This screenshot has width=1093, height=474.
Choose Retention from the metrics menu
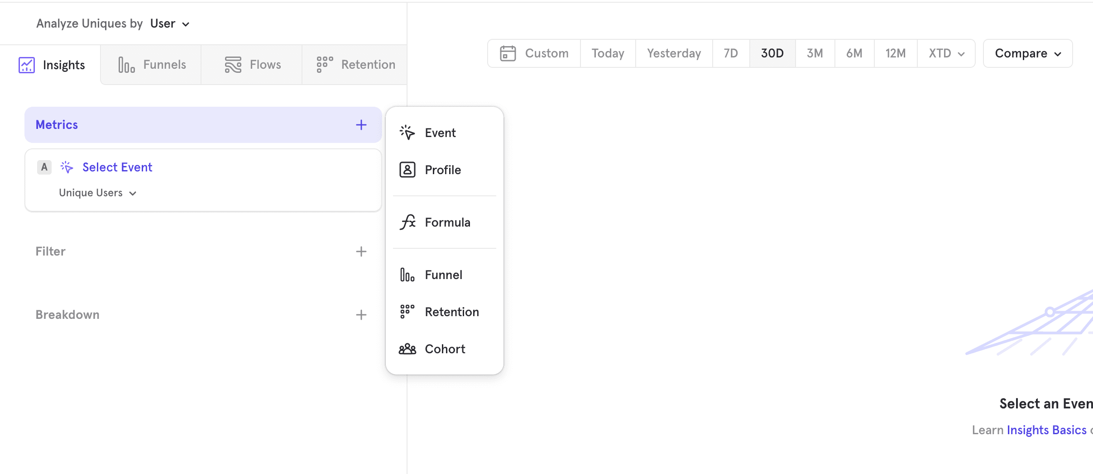pyautogui.click(x=451, y=312)
